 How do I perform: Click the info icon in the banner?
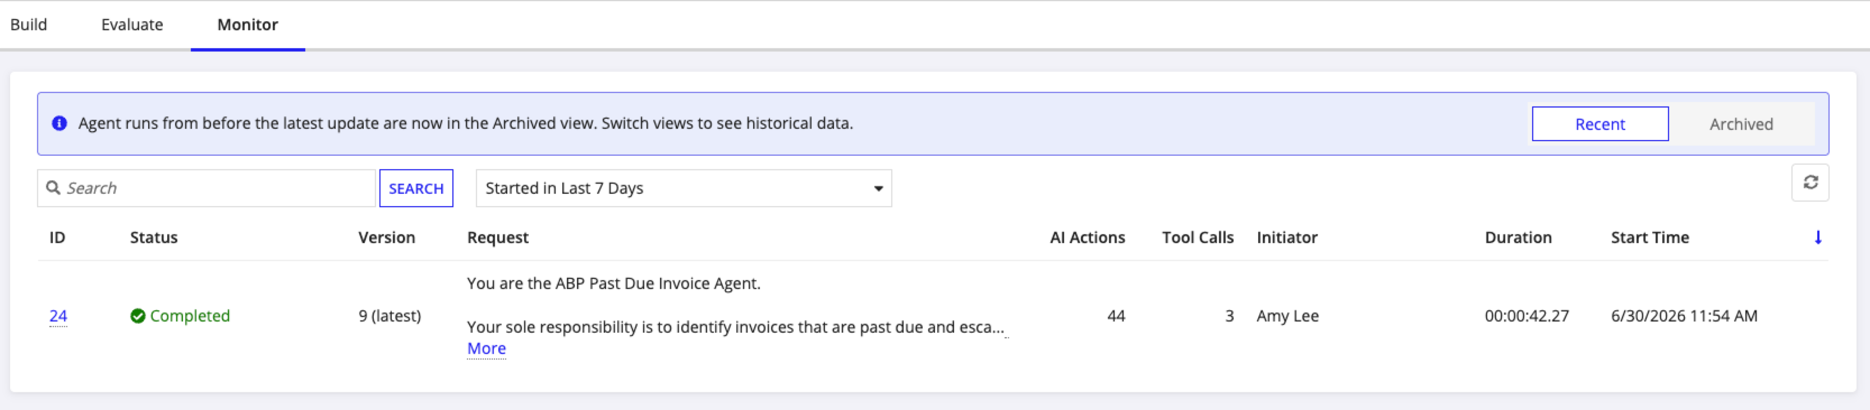(59, 124)
